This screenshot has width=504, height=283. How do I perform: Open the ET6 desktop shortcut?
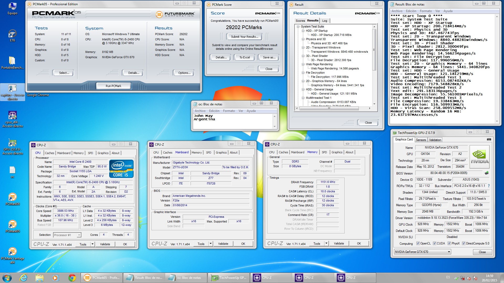[x=12, y=36]
